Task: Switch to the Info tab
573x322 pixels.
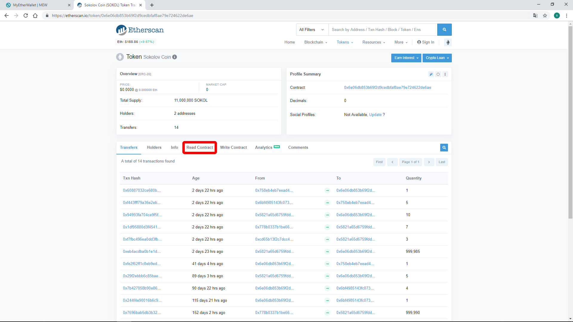Action: (174, 148)
